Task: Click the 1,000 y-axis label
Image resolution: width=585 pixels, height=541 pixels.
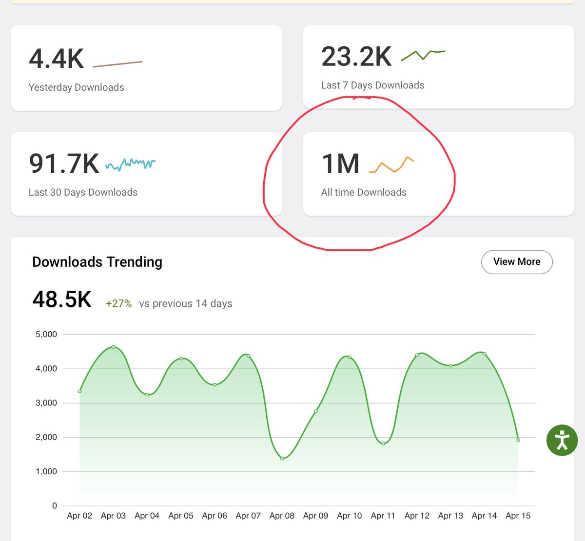Action: click(46, 472)
